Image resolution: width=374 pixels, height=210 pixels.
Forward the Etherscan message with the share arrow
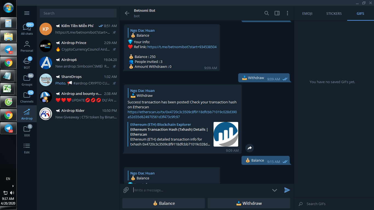click(x=249, y=148)
